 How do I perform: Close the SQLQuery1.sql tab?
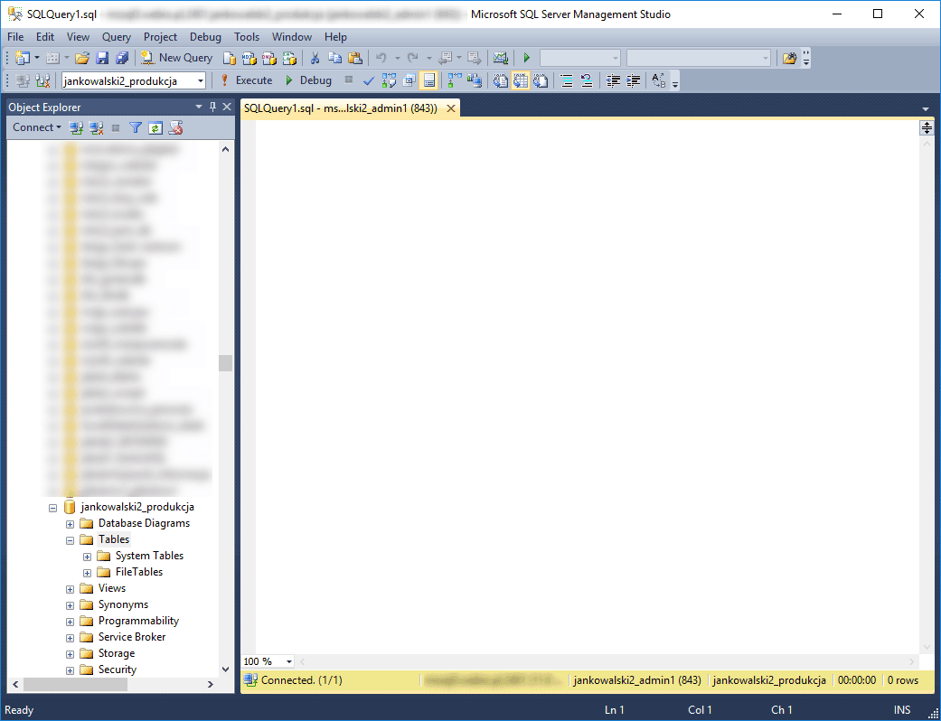[x=450, y=108]
